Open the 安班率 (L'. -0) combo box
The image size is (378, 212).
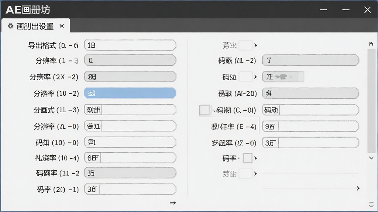click(x=310, y=143)
